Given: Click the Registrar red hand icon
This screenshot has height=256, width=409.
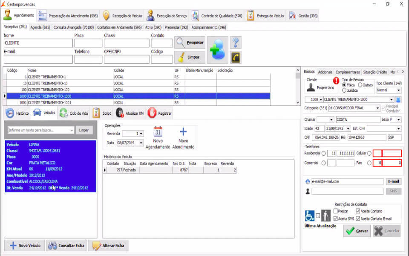Looking at the screenshot, I should coord(152,113).
